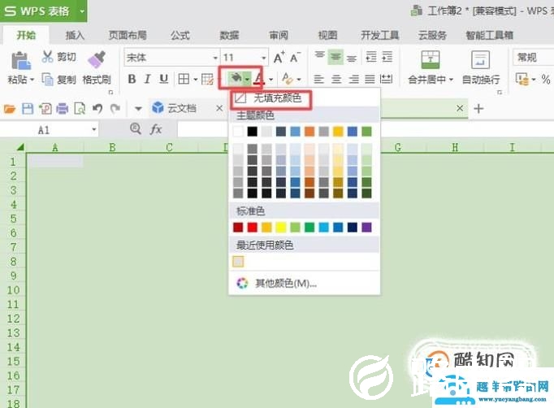This screenshot has width=554, height=408.
Task: Open 其他颜色(M)... more colors
Action: (286, 283)
